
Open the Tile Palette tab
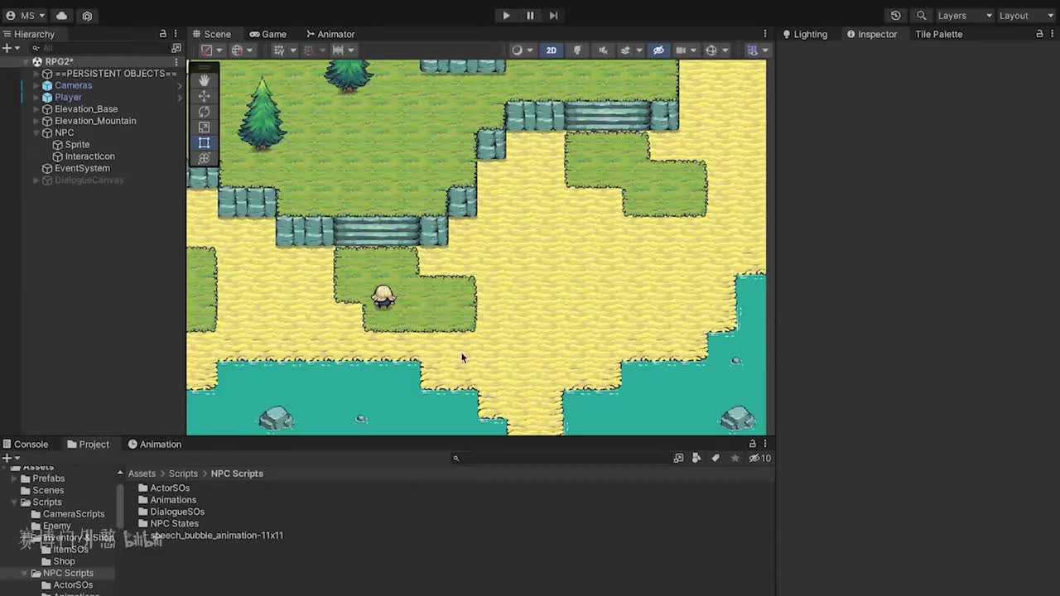click(938, 34)
